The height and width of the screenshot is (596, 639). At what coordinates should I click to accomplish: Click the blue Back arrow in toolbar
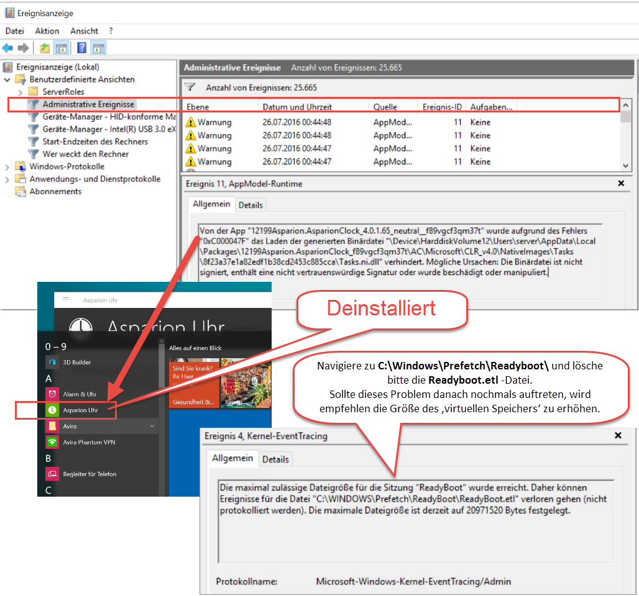coord(8,48)
